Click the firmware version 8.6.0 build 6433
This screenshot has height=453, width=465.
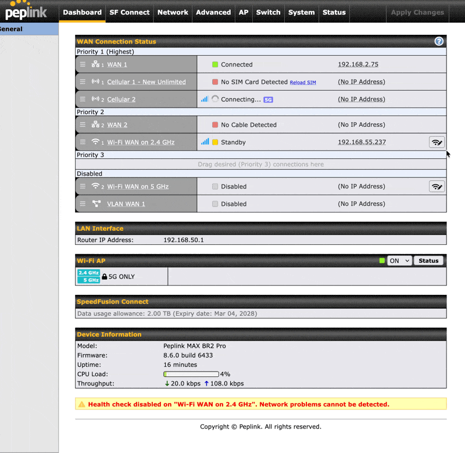click(188, 355)
